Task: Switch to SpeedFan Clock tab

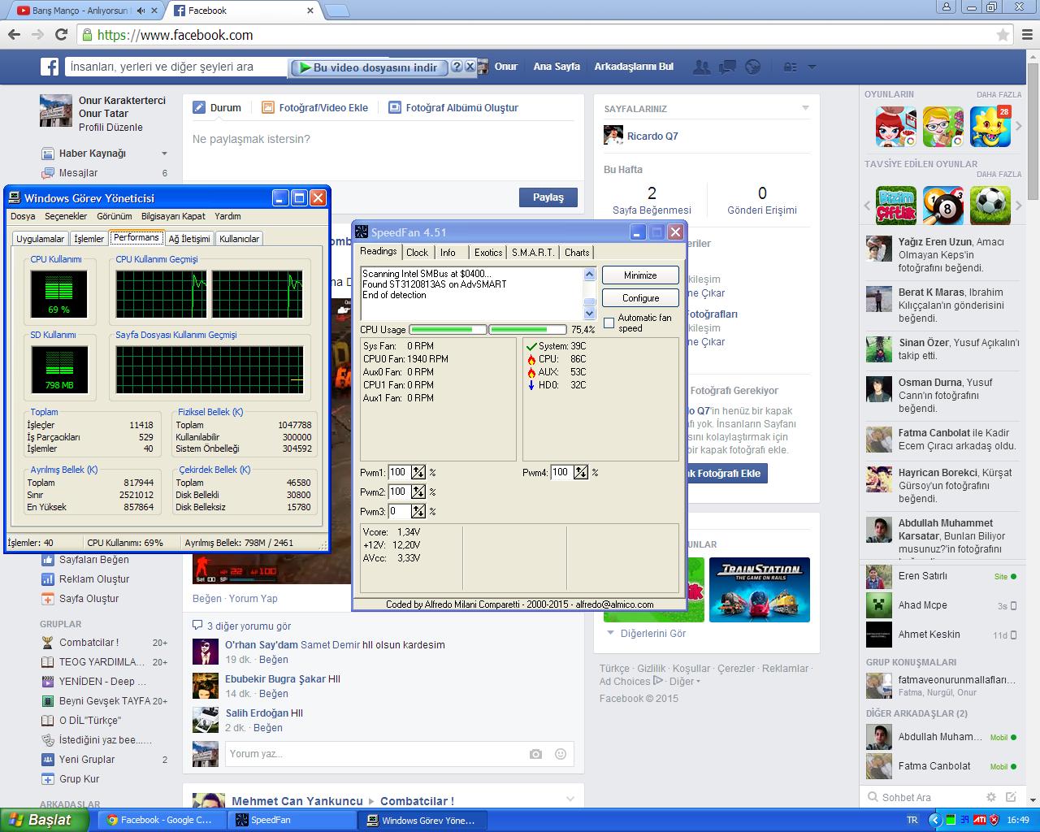Action: coord(418,253)
